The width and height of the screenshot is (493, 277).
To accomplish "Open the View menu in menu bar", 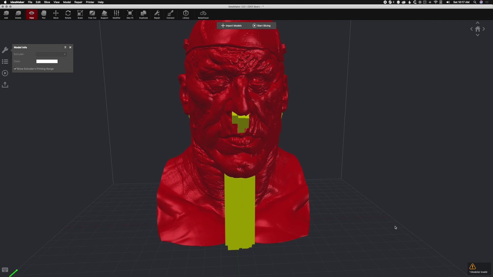I will click(56, 2).
